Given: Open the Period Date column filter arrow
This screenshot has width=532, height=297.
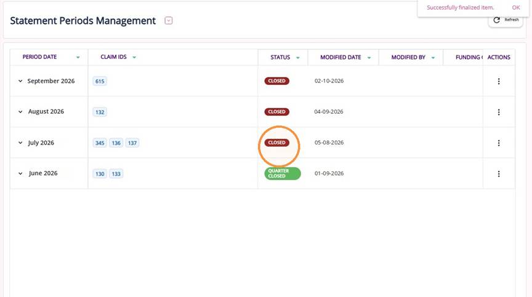Looking at the screenshot, I should click(78, 57).
